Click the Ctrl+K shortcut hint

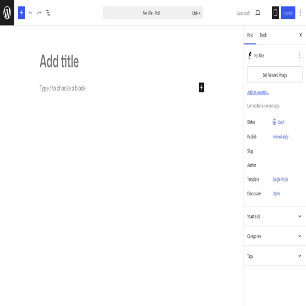pyautogui.click(x=196, y=13)
